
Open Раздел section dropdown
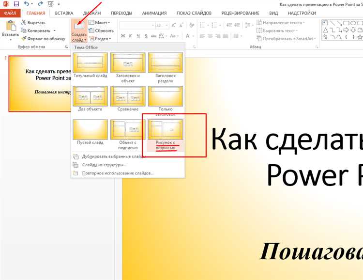101,39
